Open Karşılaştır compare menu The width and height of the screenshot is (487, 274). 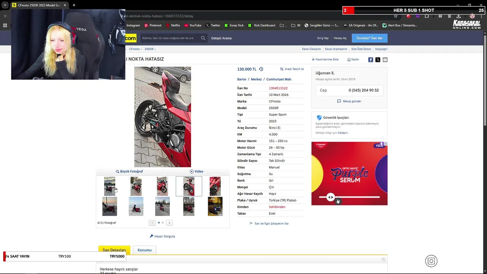tap(381, 49)
